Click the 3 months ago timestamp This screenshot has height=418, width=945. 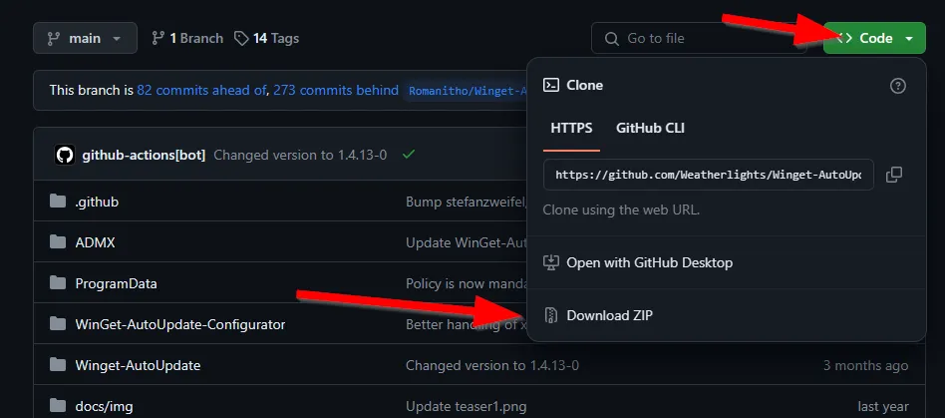865,365
